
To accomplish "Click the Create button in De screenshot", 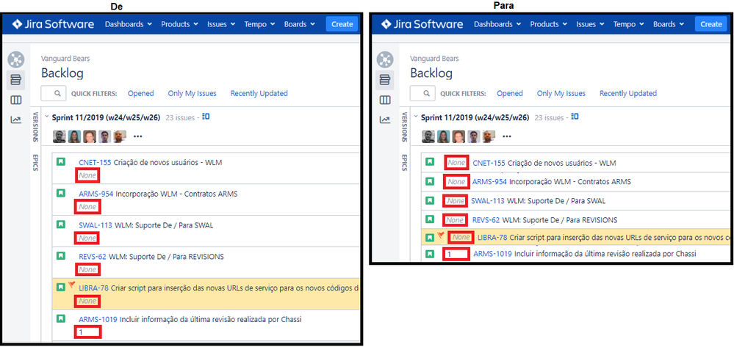I will coord(342,24).
